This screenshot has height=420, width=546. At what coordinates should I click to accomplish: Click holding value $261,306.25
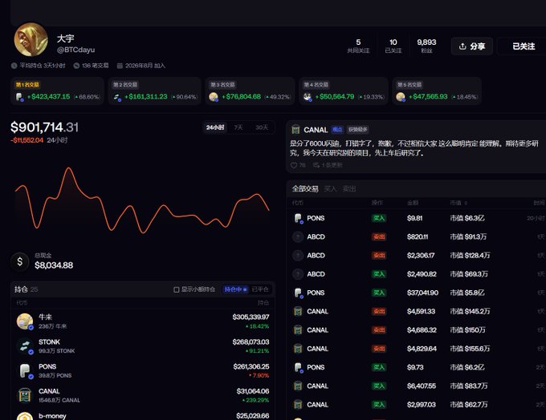[251, 366]
